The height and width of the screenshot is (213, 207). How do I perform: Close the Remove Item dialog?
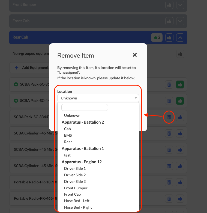135,55
